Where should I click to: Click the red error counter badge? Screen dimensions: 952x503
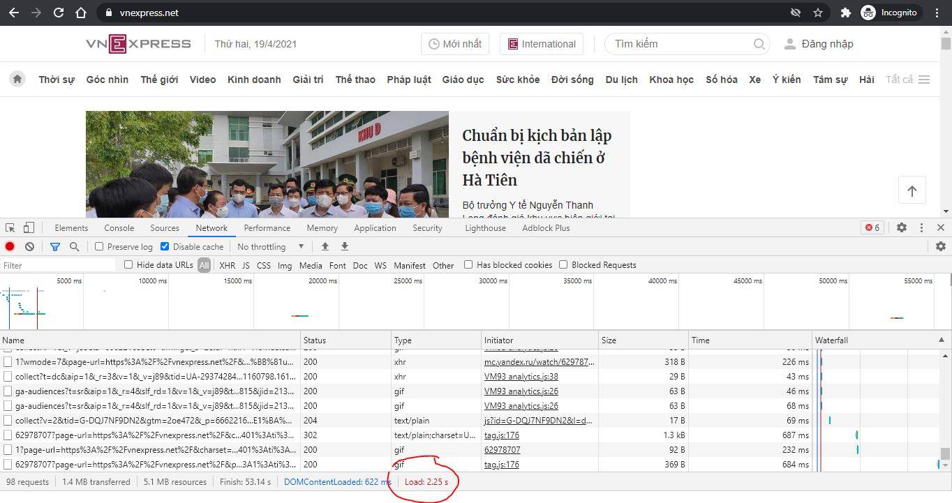point(872,227)
